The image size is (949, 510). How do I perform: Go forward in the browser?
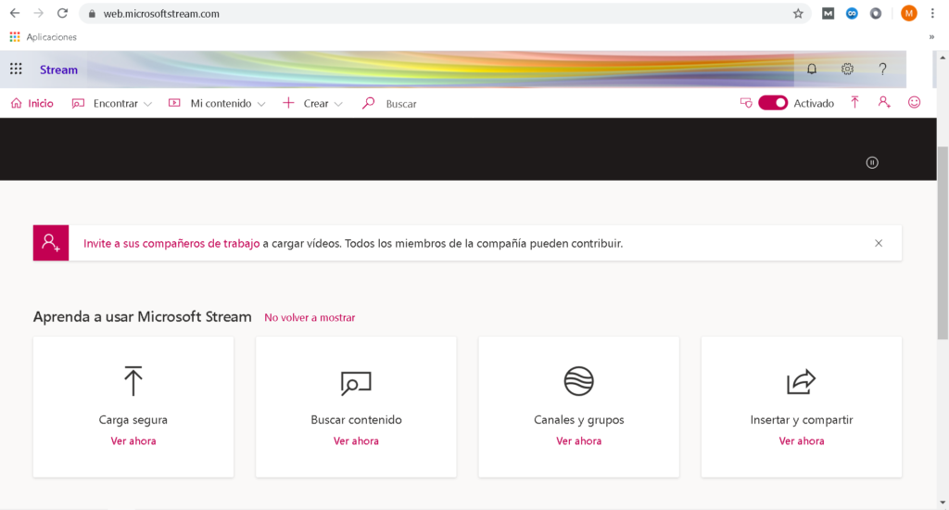click(39, 13)
